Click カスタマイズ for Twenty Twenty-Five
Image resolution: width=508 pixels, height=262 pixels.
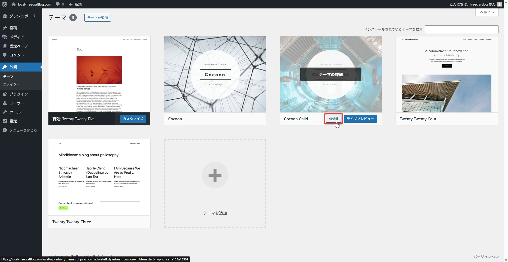pyautogui.click(x=133, y=119)
